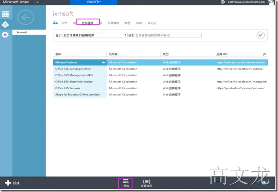278x192 pixels.
Task: Open the 显示 application filter dropdown
Action: pos(95,35)
